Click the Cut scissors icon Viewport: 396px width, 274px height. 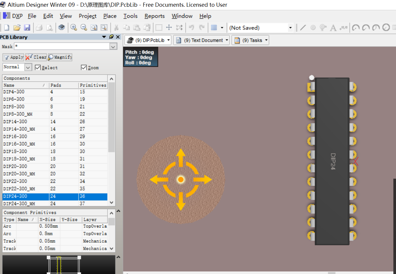(116, 27)
